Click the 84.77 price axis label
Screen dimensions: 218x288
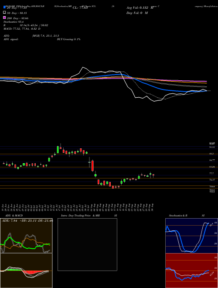click(212, 160)
